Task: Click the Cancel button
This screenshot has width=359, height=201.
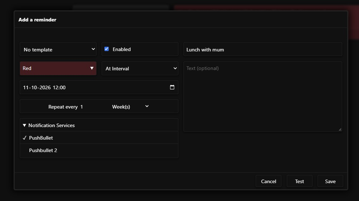Action: coord(269,181)
